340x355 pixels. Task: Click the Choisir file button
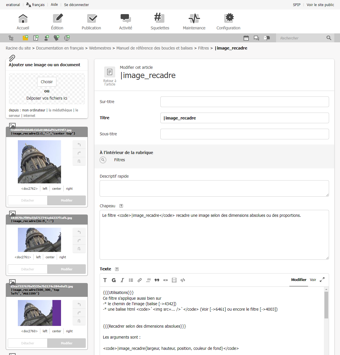click(47, 82)
